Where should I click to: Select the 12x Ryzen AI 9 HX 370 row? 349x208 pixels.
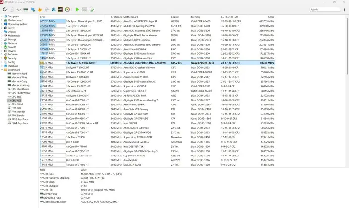point(157,63)
